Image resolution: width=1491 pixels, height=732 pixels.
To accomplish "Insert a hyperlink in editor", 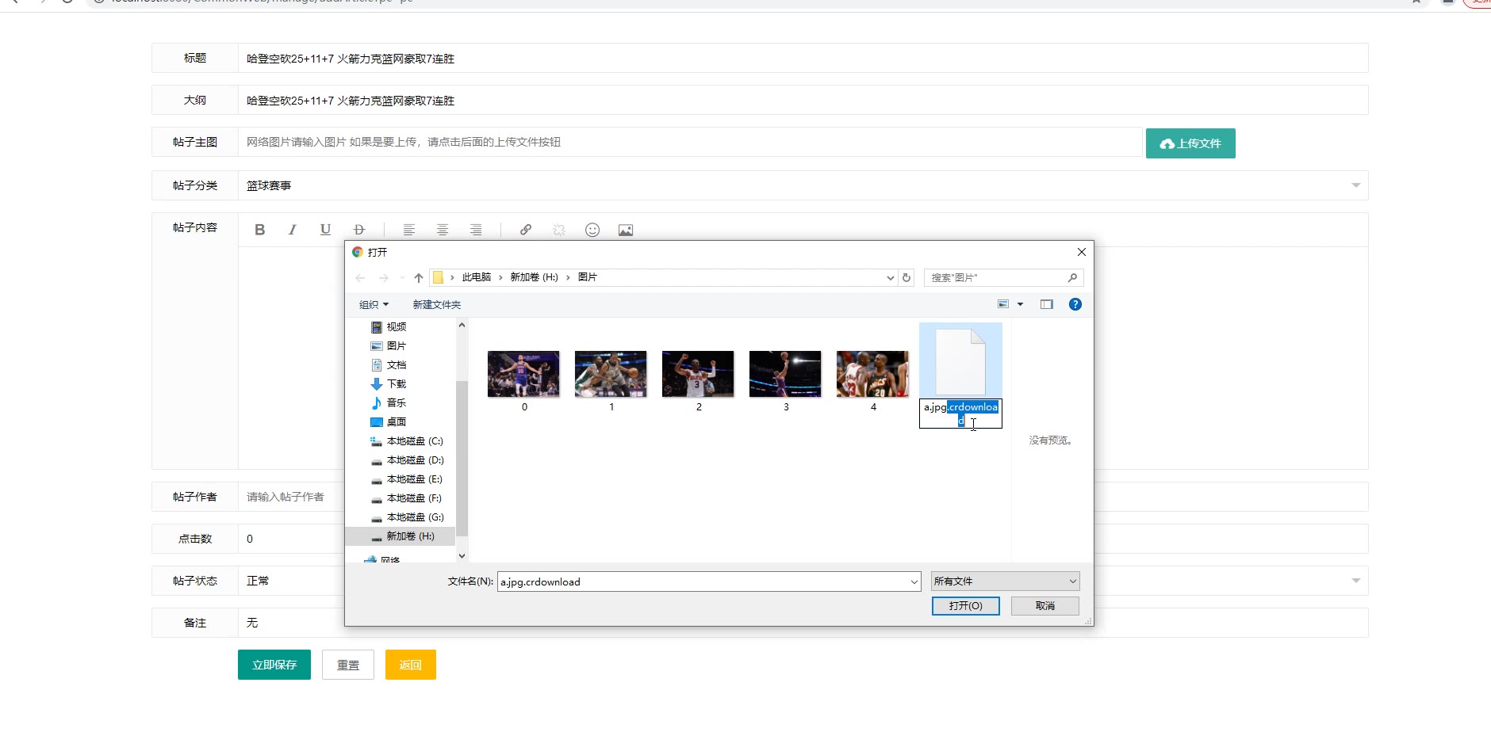I will click(526, 230).
